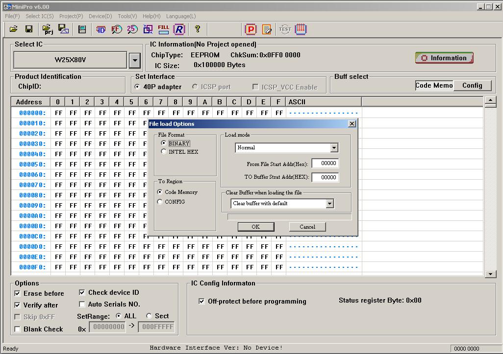Click the ASCII column header
This screenshot has height=354, width=503.
[324, 102]
